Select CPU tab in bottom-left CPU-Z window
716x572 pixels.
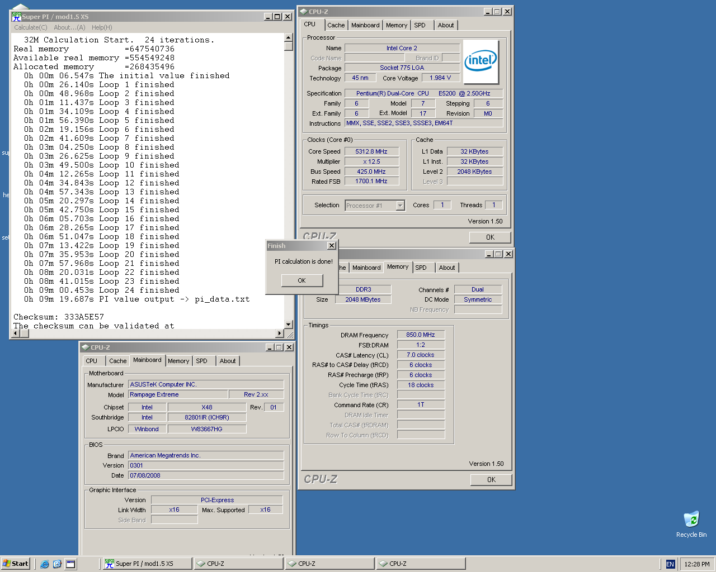pyautogui.click(x=92, y=361)
